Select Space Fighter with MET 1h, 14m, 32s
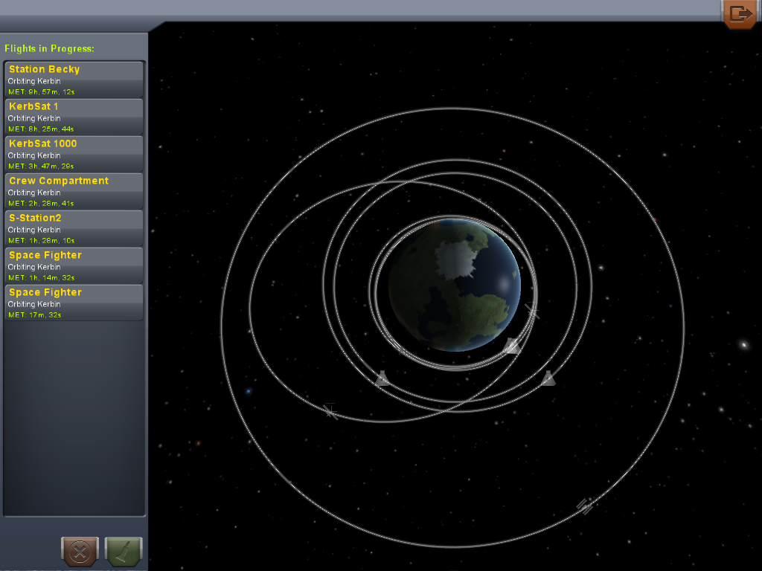 point(74,265)
